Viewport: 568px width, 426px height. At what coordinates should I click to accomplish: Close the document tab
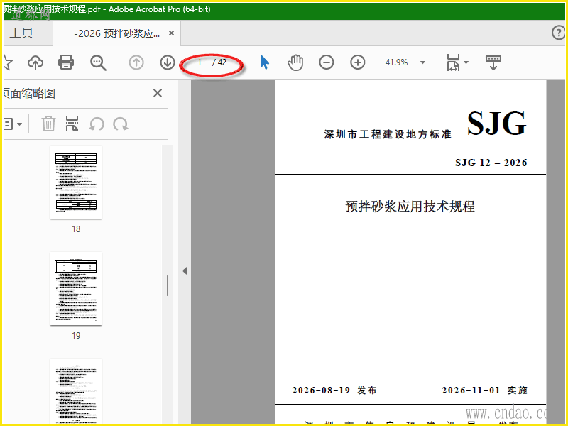(171, 33)
